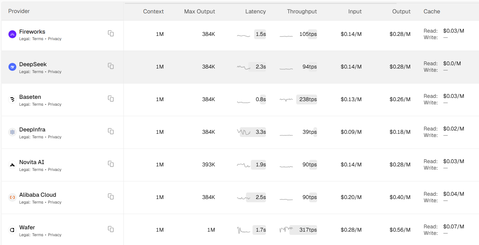Select the DeepInfra provider name
The height and width of the screenshot is (245, 479).
click(x=32, y=130)
